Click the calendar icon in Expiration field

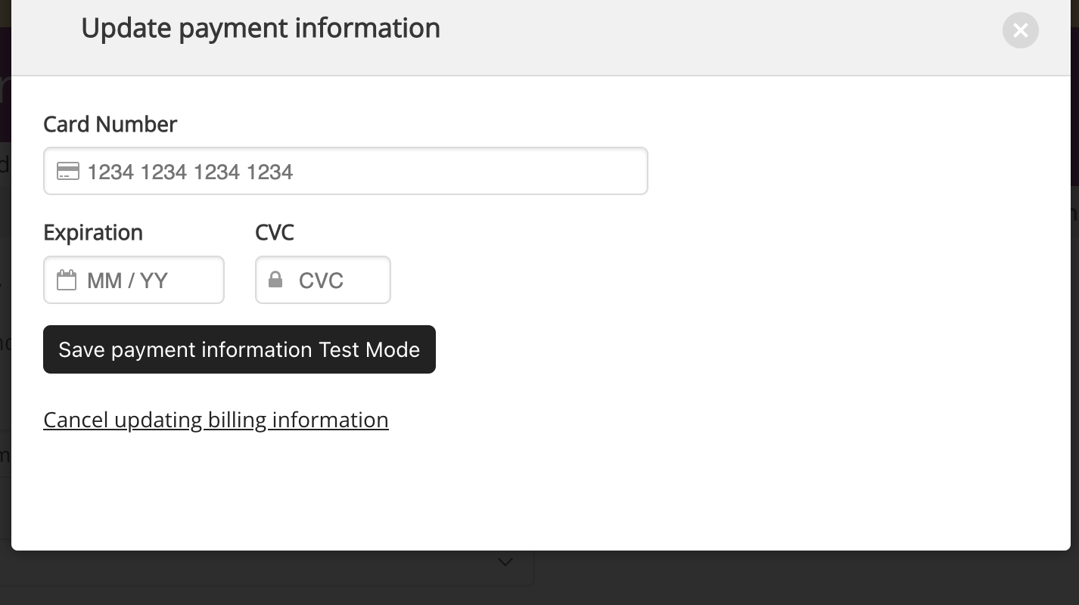pyautogui.click(x=67, y=280)
